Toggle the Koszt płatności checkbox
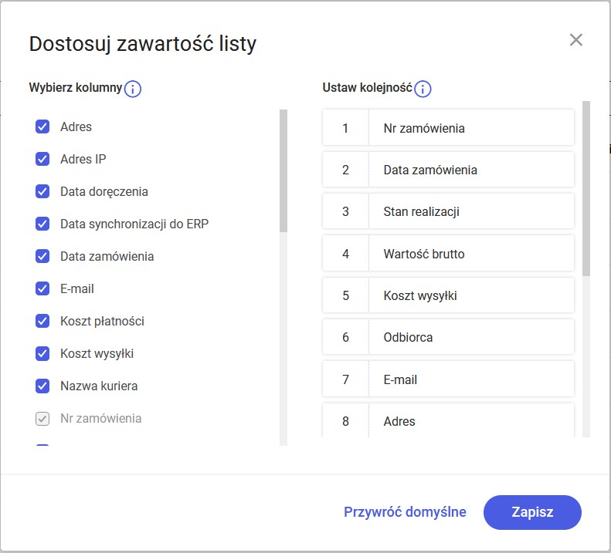 [42, 321]
